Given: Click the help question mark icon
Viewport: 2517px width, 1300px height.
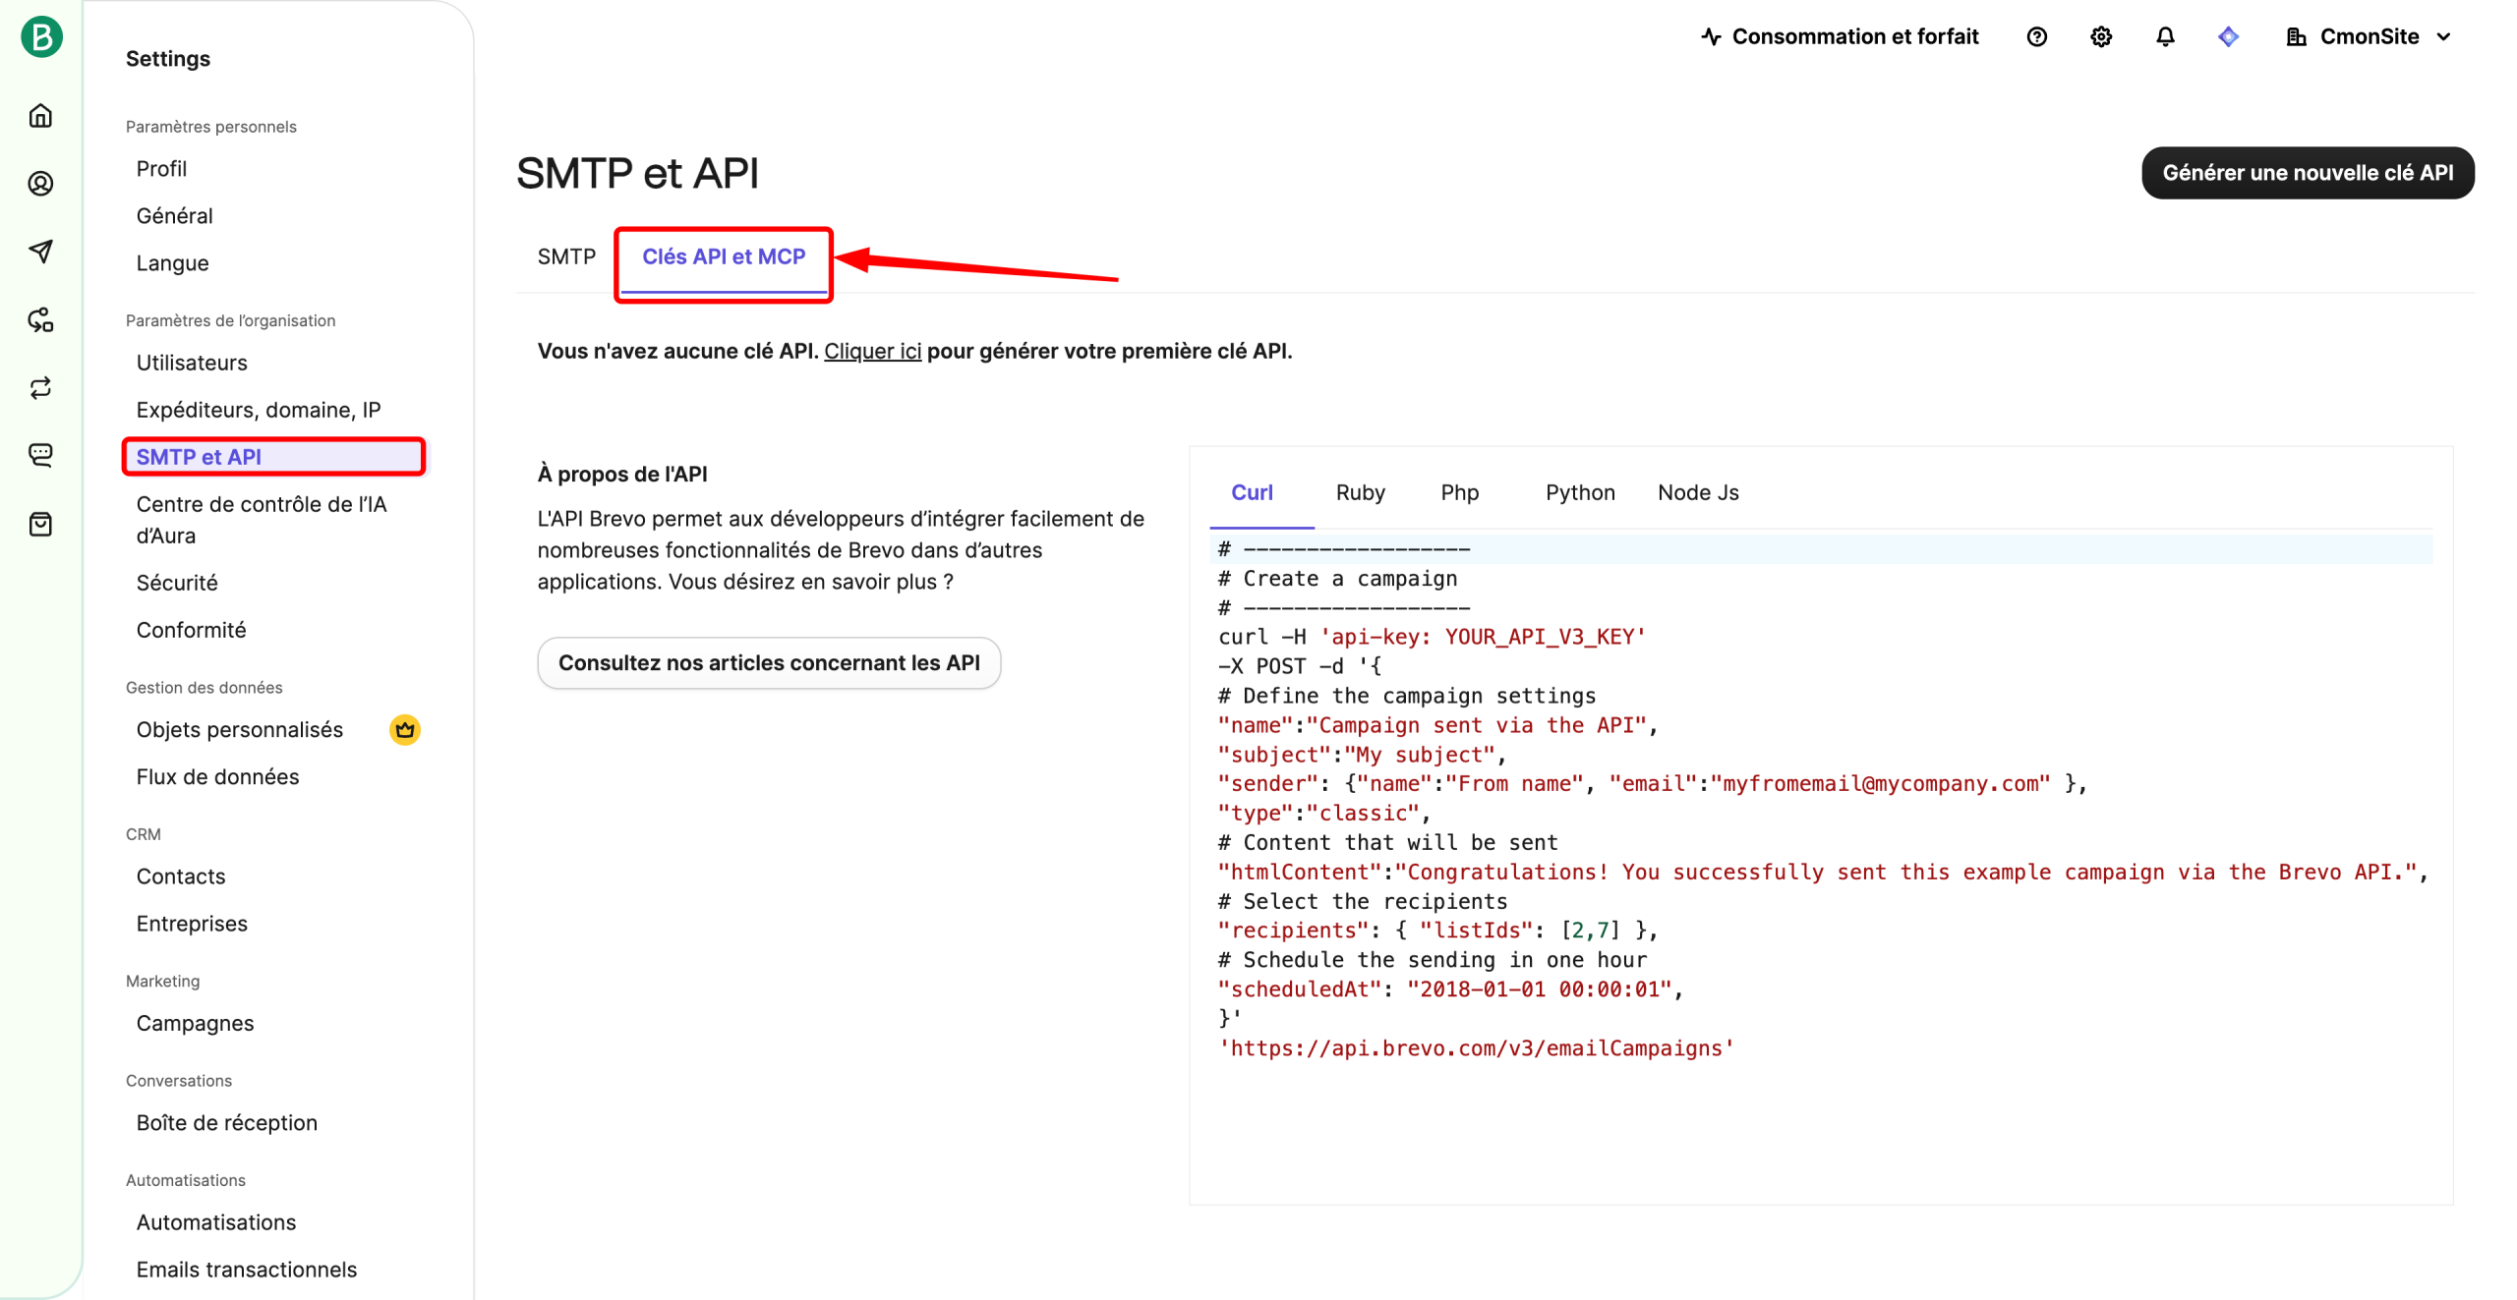Looking at the screenshot, I should [2036, 37].
